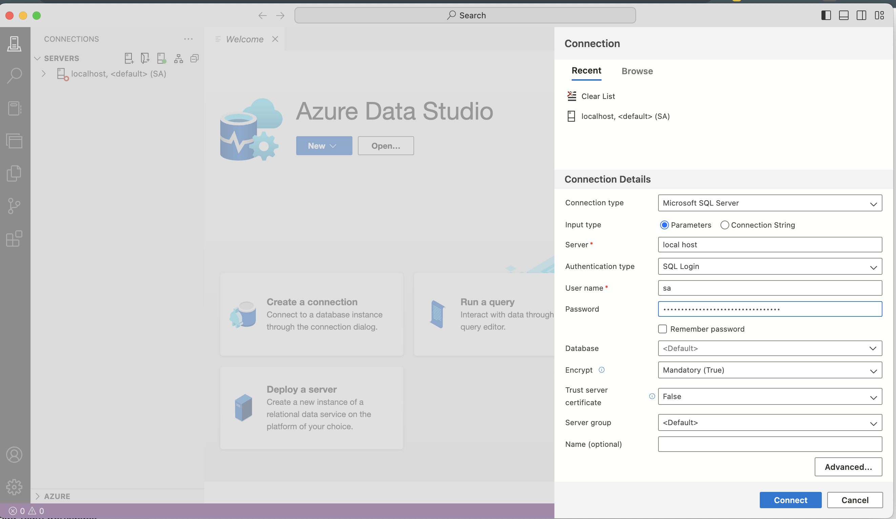896x519 pixels.
Task: Click the Trust server certificate info icon
Action: 652,396
